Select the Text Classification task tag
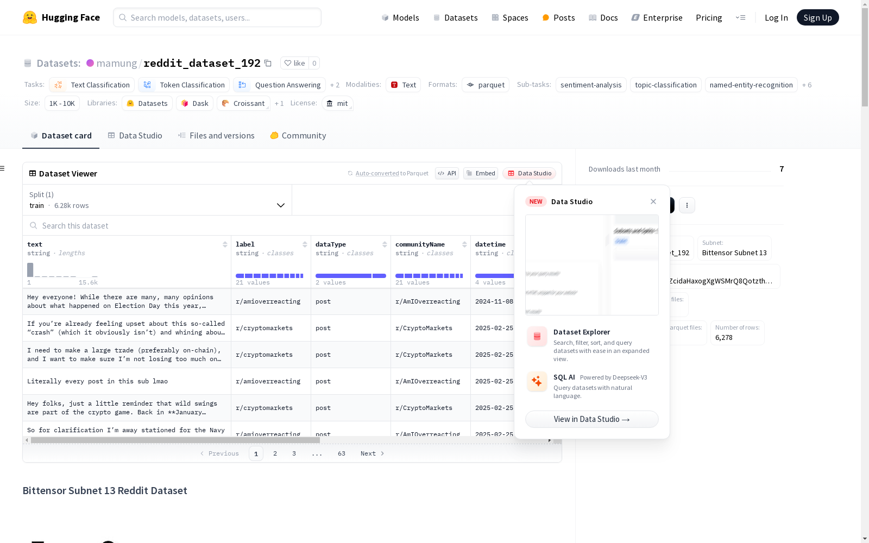Image resolution: width=869 pixels, height=543 pixels. pos(92,85)
